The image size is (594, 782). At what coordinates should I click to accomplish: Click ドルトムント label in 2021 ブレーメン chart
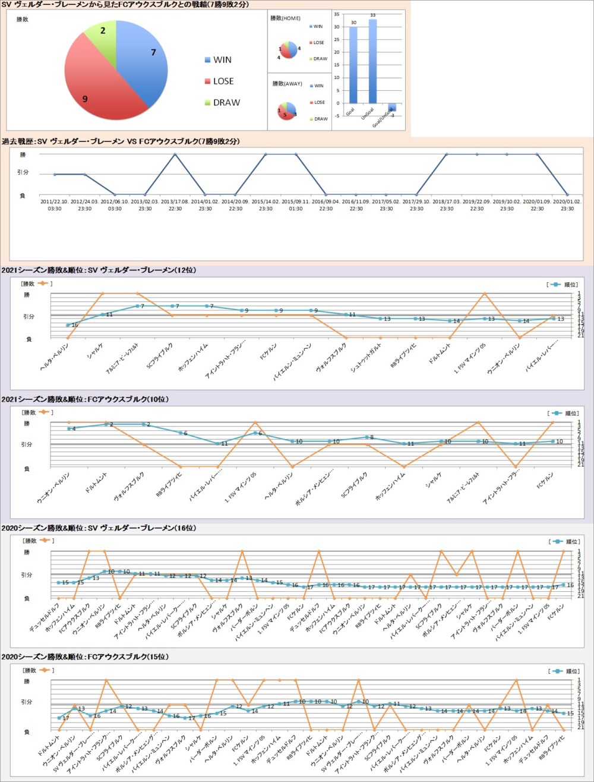coord(439,353)
